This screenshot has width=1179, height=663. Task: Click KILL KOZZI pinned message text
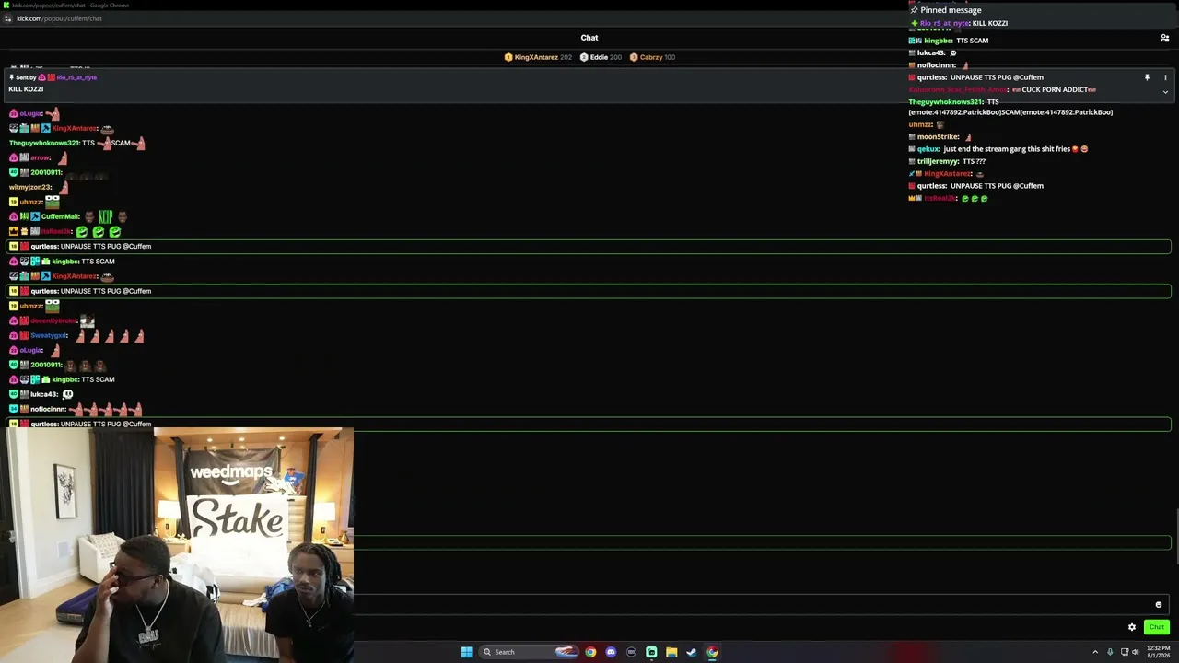pyautogui.click(x=27, y=89)
